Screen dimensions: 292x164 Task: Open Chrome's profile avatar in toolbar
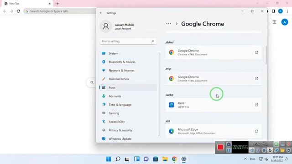281,11
